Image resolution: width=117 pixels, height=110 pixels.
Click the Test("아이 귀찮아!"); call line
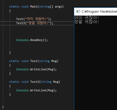click(x=34, y=19)
